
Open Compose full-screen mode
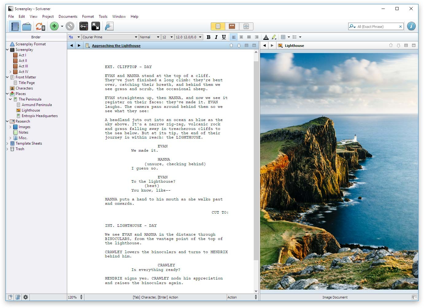click(96, 26)
